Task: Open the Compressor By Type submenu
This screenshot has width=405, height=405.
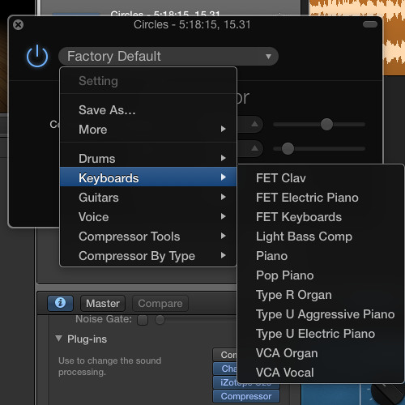Action: pos(148,256)
